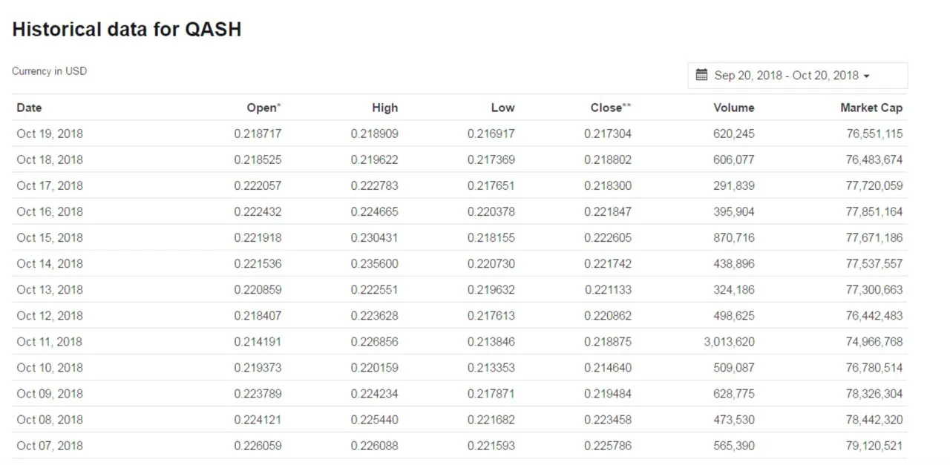Select the Oct 10, 2018 date cell

click(50, 368)
